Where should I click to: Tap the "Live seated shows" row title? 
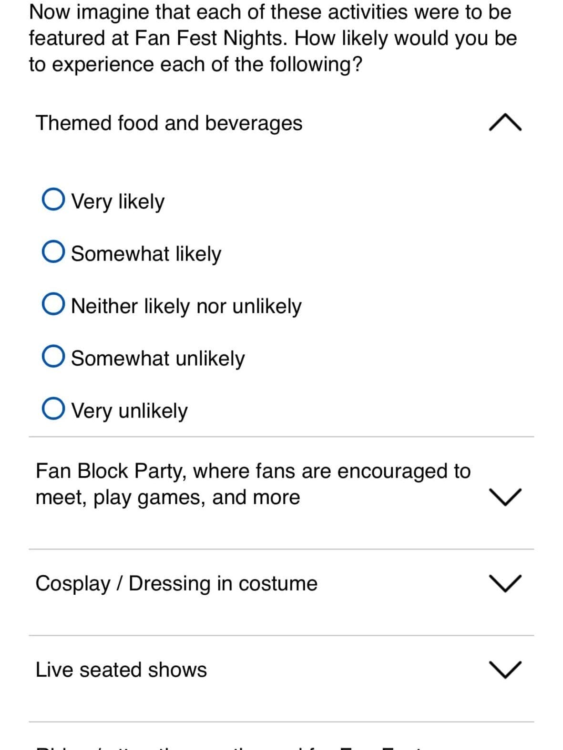pyautogui.click(x=121, y=670)
